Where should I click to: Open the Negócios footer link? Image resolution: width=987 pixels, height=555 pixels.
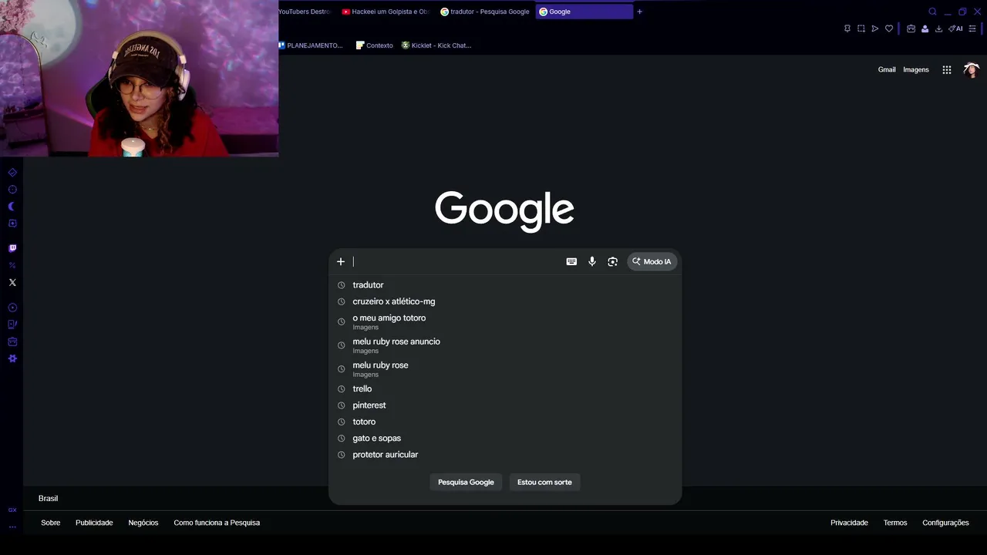point(143,523)
